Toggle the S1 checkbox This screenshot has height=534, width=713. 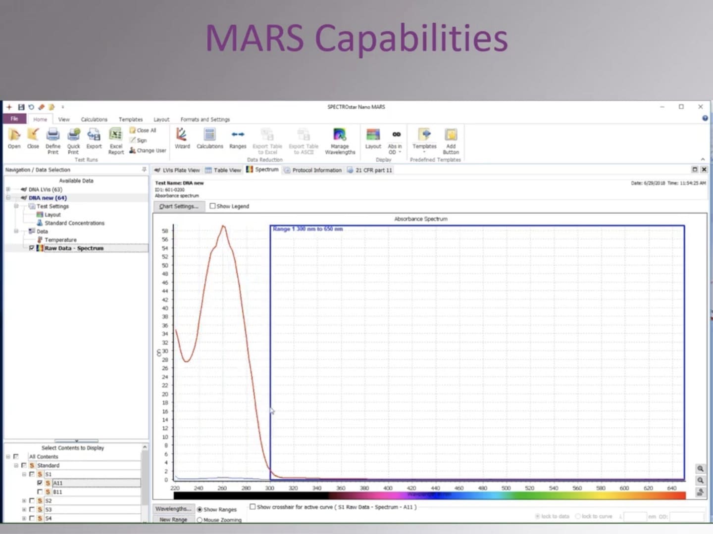pyautogui.click(x=32, y=474)
